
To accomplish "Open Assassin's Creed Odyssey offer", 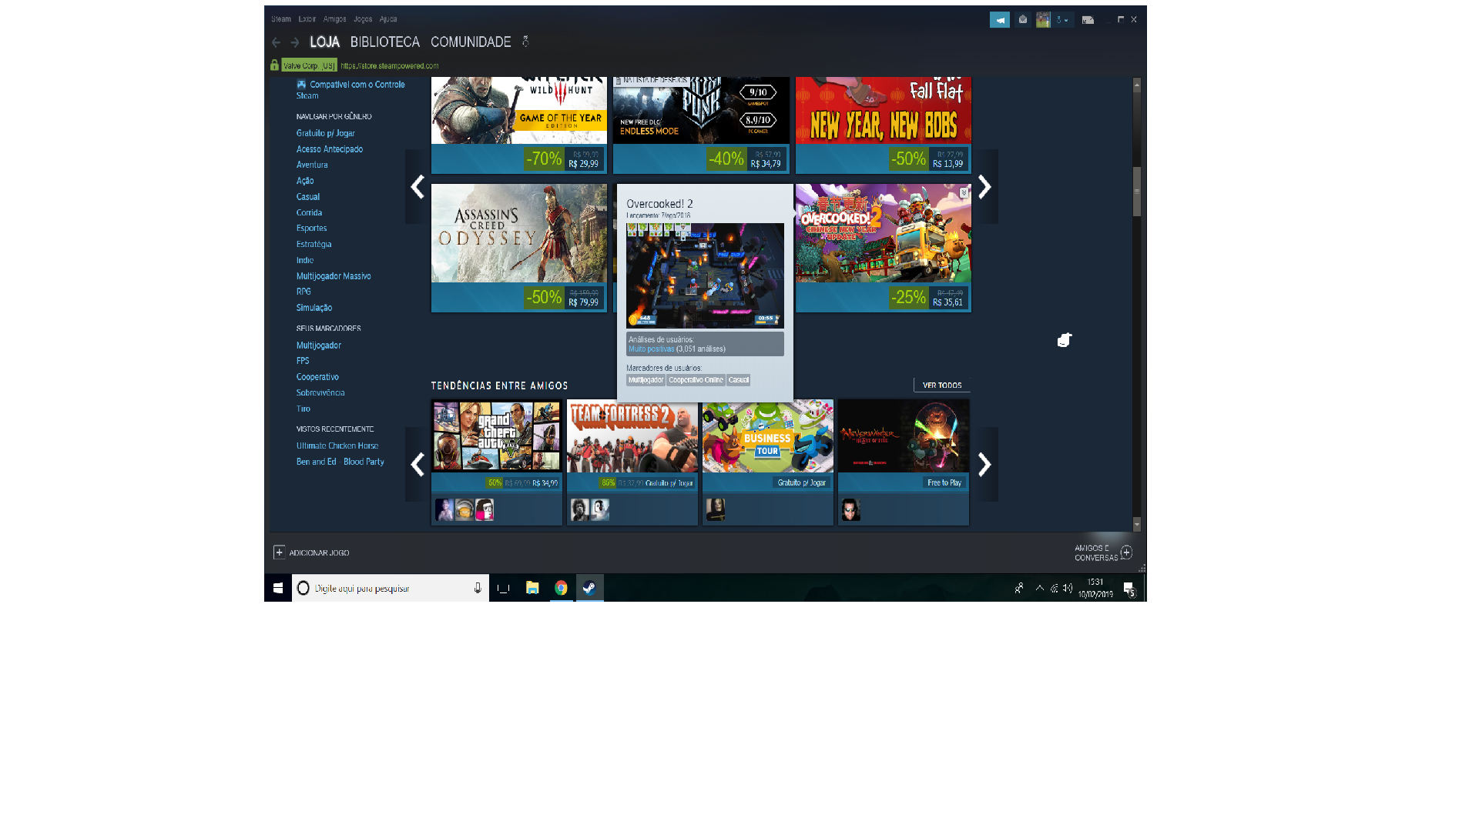I will 518,248.
